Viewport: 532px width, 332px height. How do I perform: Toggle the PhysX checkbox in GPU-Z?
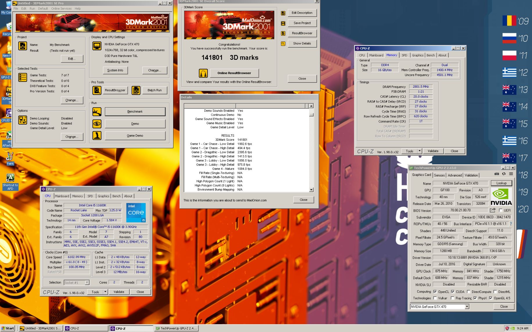click(x=475, y=298)
